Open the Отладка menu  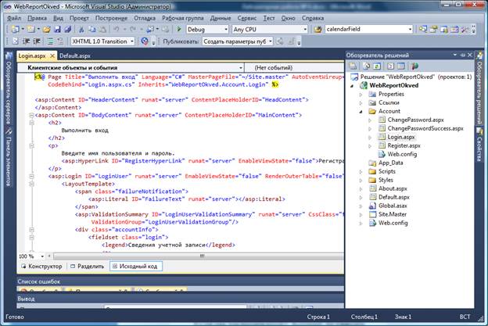[x=145, y=18]
